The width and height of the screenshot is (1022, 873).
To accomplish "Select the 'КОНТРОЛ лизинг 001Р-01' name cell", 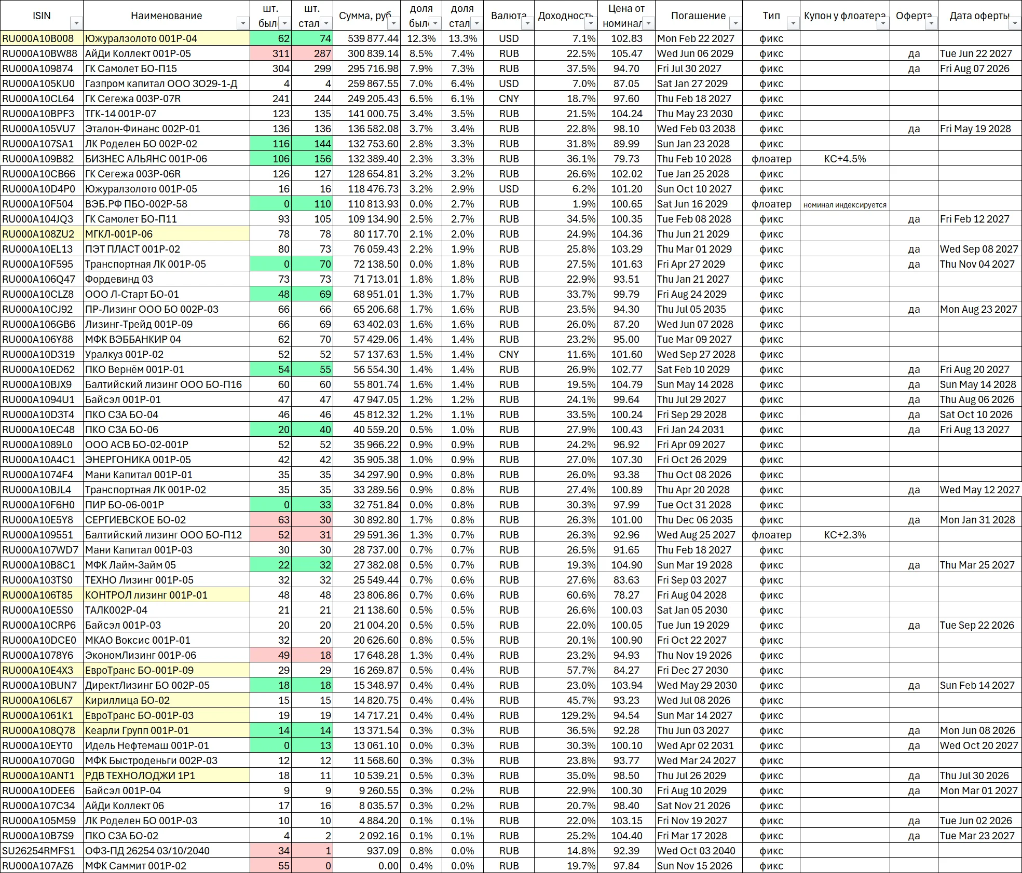I will (x=167, y=595).
